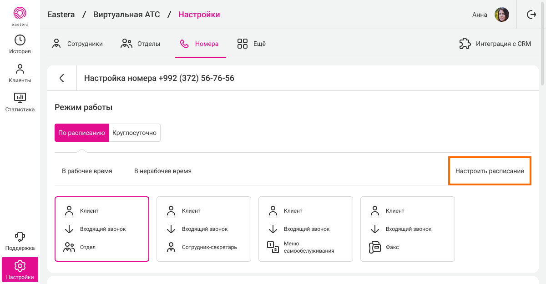Screen dimensions: 546x284
Task: Choose the Отдел call routing card
Action: click(x=102, y=229)
